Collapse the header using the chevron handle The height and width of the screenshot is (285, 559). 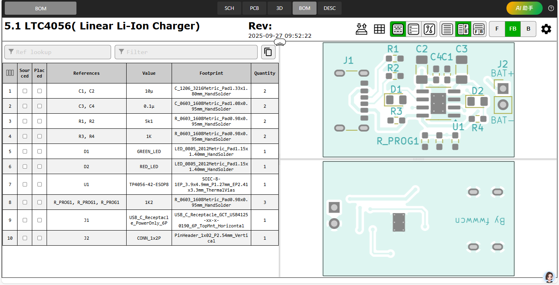[280, 43]
